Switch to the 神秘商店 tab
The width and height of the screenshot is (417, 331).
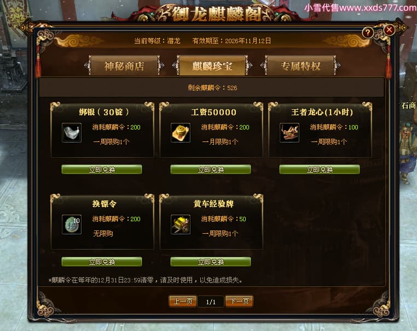(124, 66)
